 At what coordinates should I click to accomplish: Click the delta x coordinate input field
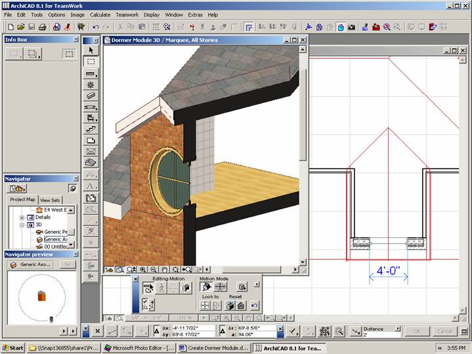(193, 328)
